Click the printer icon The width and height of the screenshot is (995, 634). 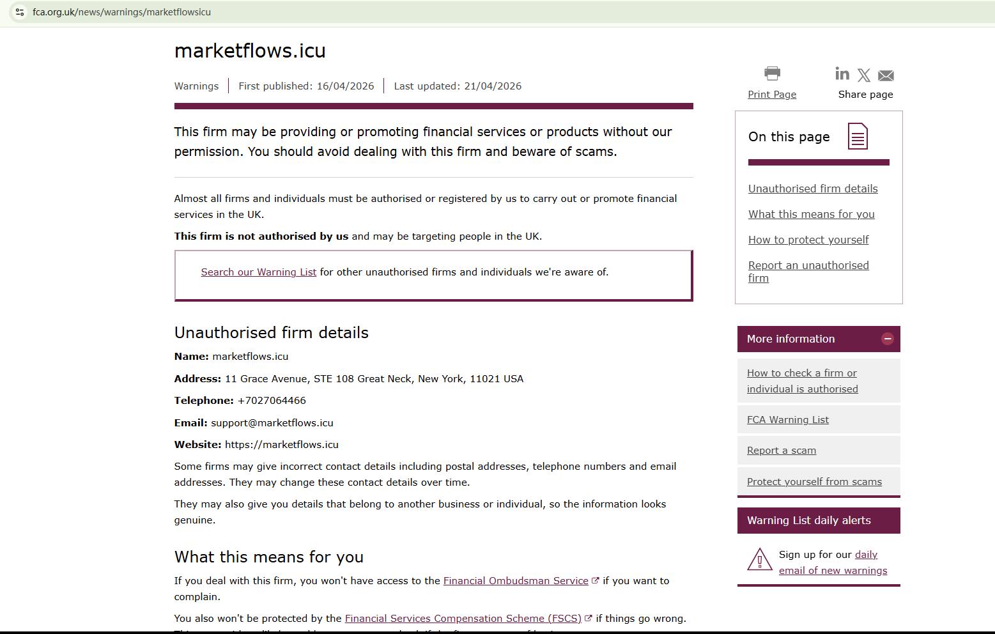click(x=772, y=73)
